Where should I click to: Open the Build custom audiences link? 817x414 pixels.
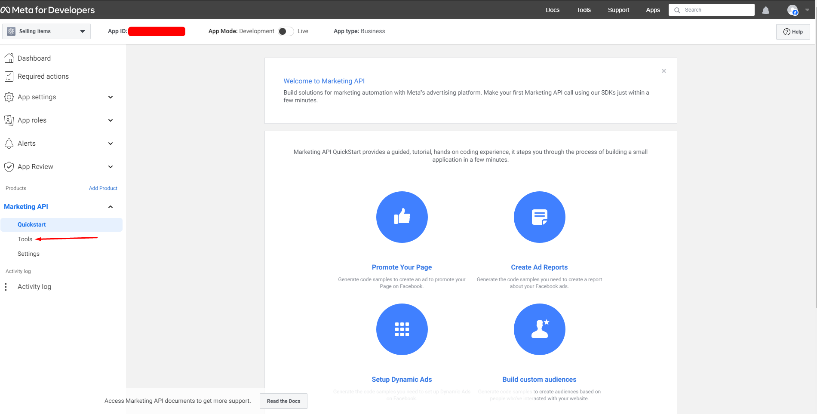539,380
